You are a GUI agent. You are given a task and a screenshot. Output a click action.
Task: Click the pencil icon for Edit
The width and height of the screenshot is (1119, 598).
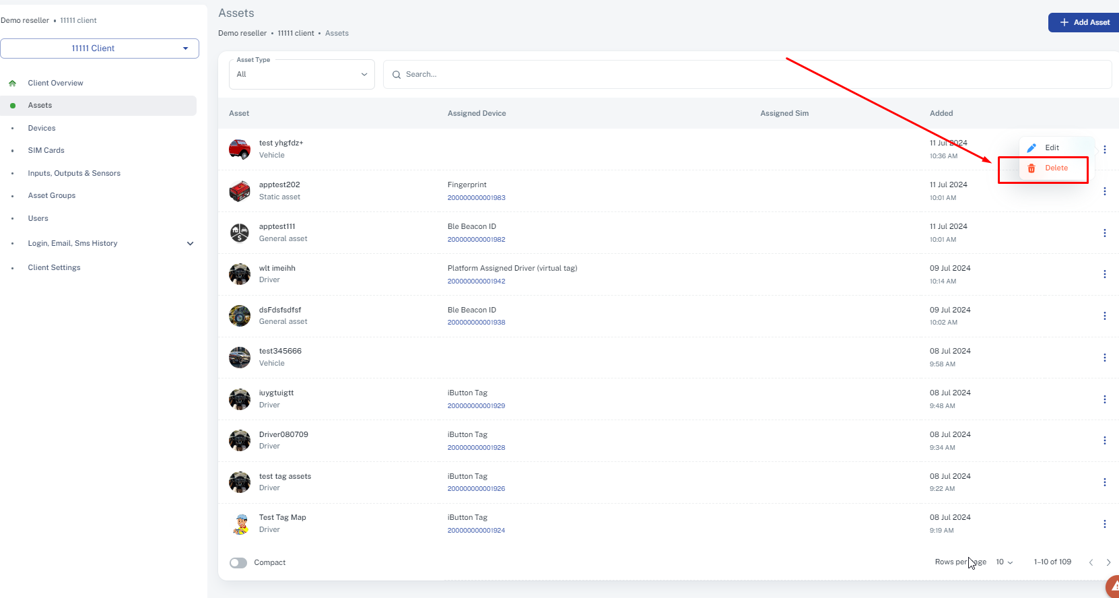[x=1031, y=147]
